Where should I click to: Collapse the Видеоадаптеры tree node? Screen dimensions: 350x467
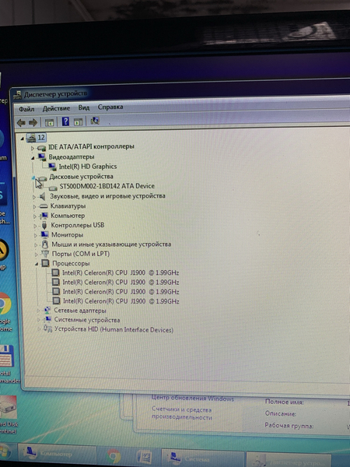pos(33,158)
